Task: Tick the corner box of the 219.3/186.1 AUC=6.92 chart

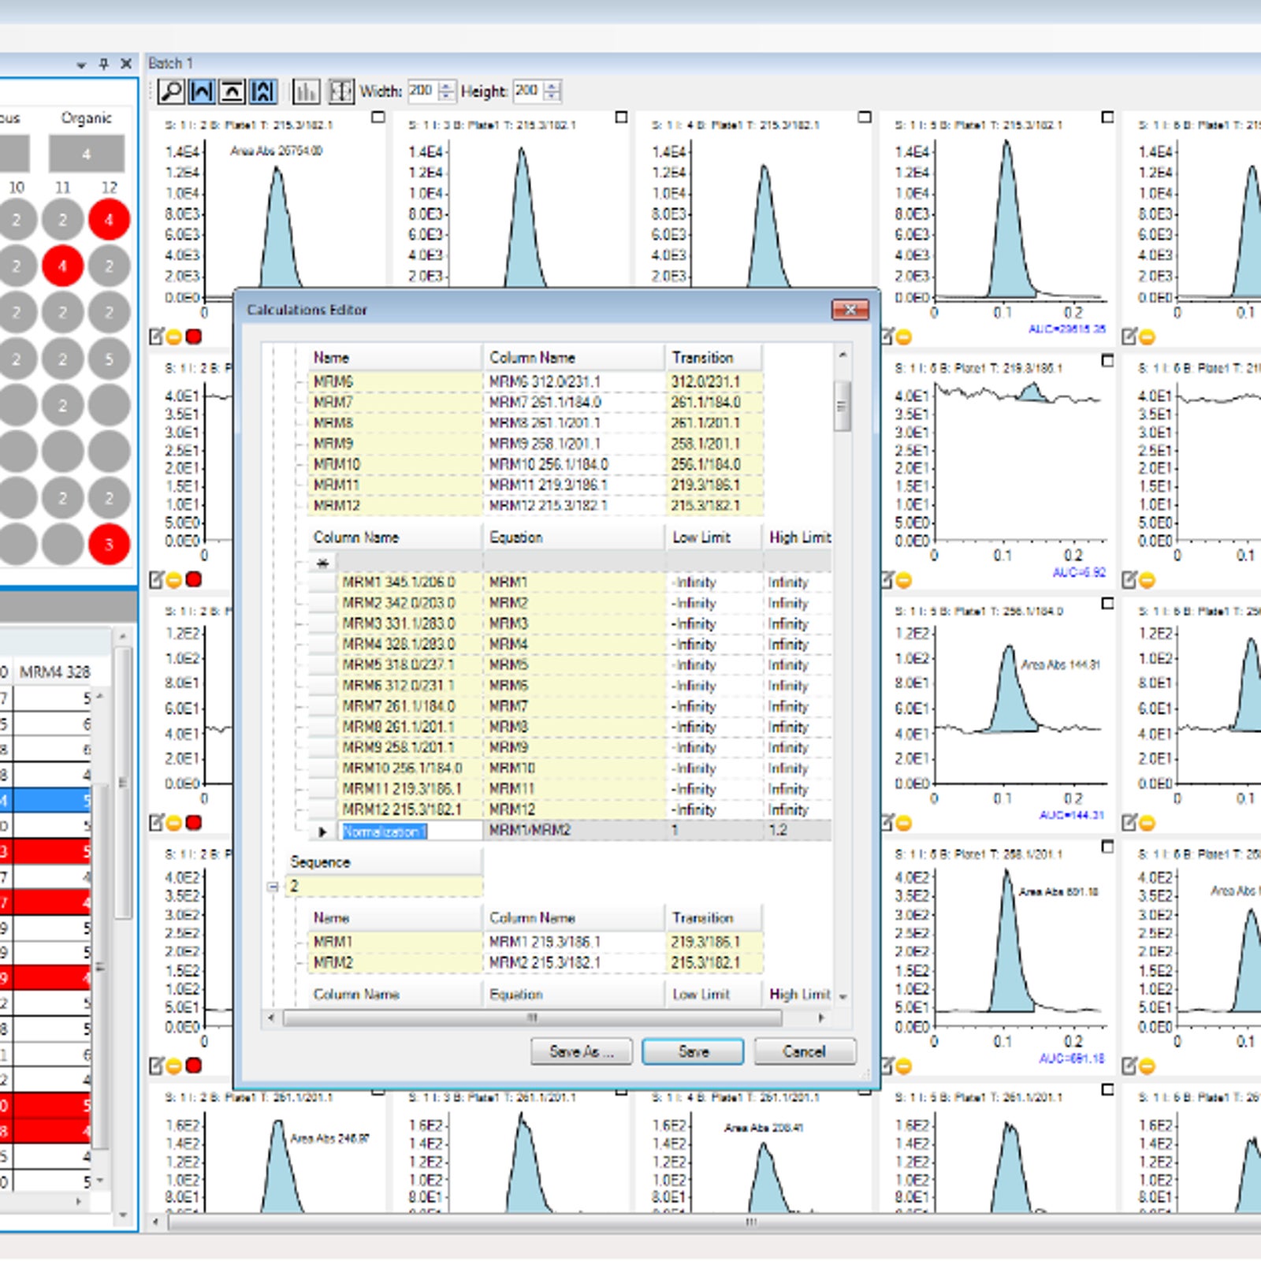Action: [1107, 361]
